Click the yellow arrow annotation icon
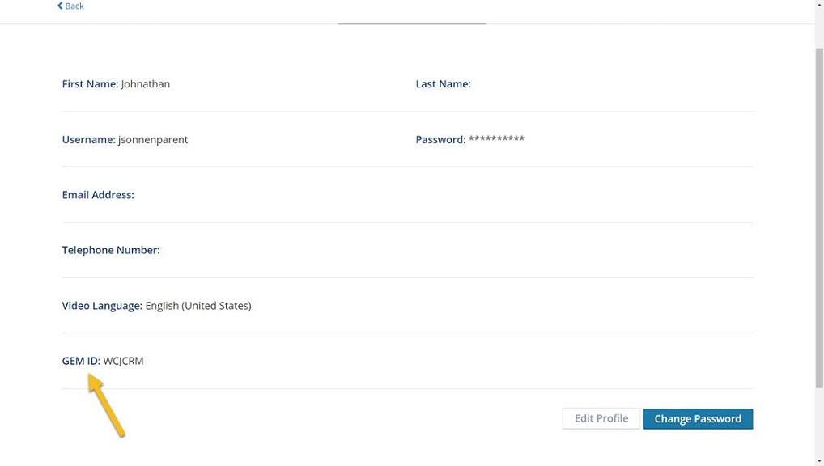 point(106,405)
